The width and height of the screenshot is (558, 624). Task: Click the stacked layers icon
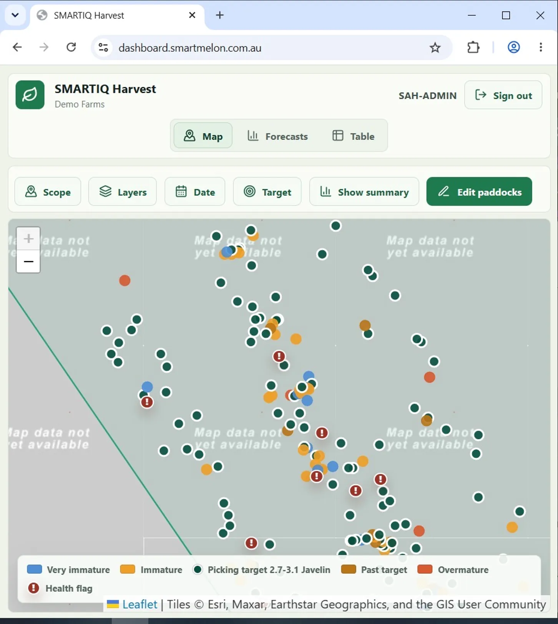[x=105, y=191]
